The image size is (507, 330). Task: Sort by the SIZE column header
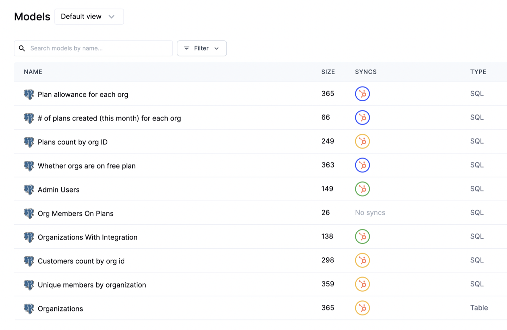tap(328, 72)
